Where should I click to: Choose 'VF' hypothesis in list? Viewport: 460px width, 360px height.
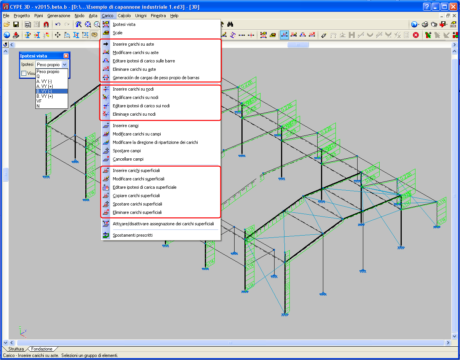click(x=52, y=101)
